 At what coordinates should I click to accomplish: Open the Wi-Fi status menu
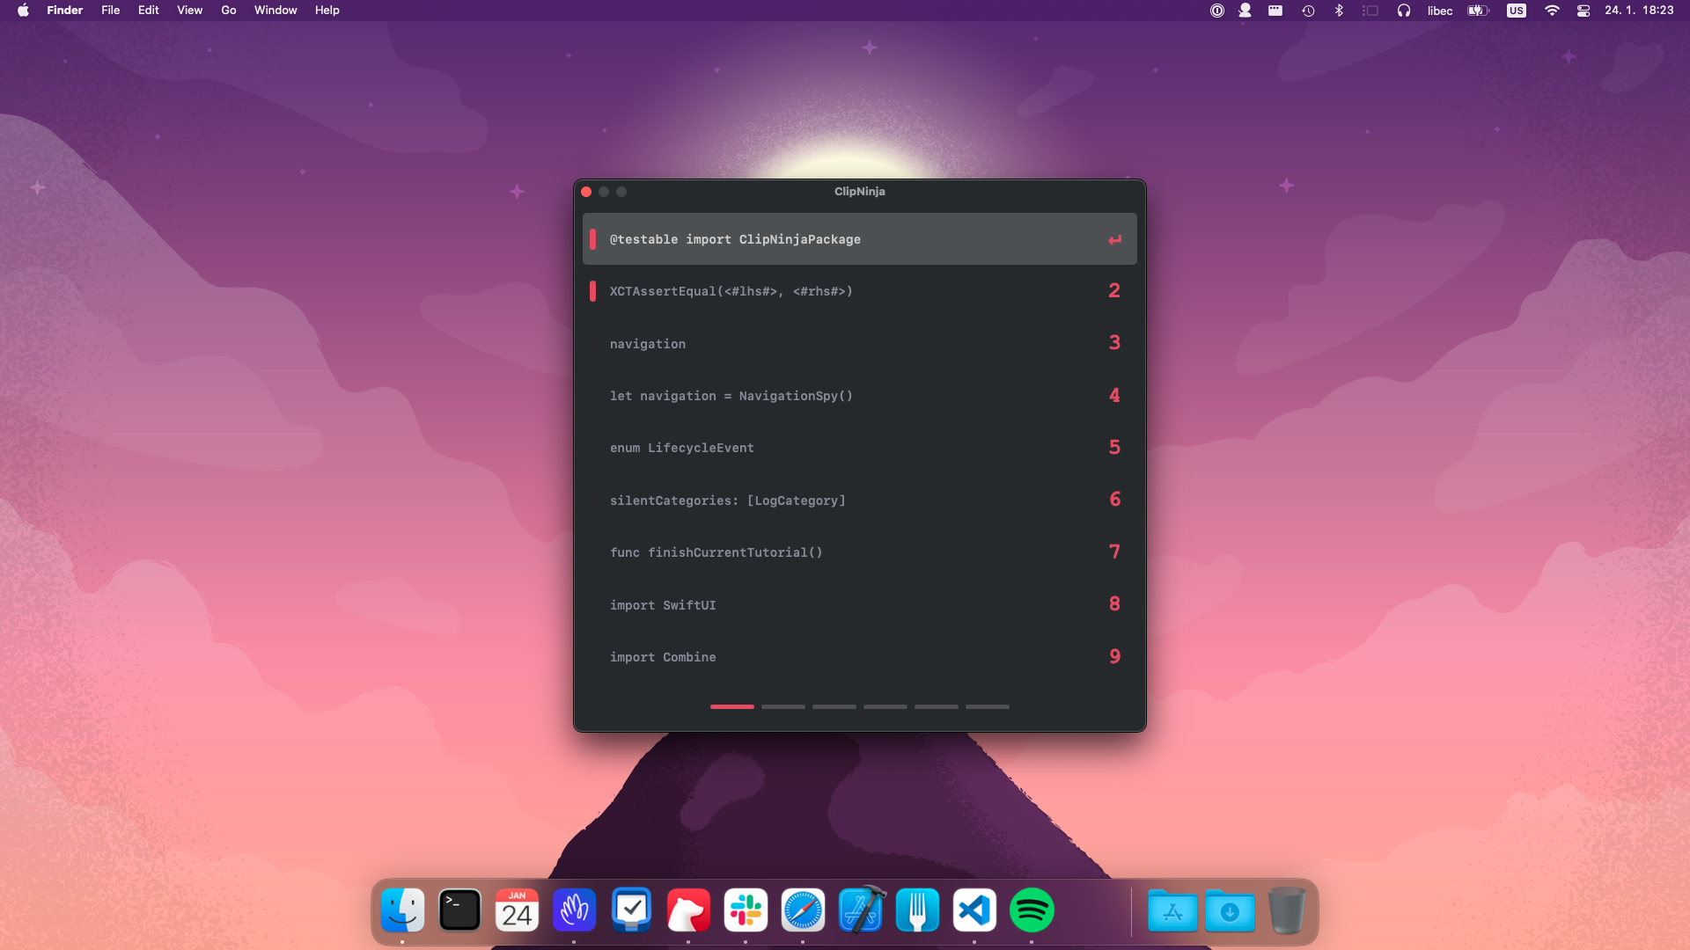[x=1552, y=11]
